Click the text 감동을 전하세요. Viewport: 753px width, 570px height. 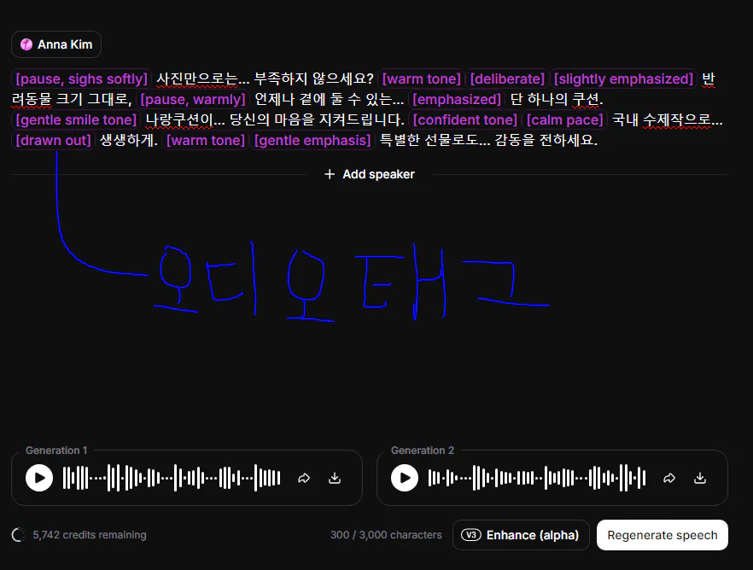click(x=546, y=141)
